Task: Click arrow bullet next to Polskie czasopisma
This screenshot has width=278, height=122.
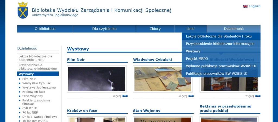Action: click(20, 100)
